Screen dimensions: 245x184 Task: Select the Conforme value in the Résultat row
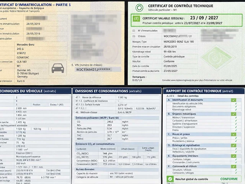coord(169,61)
